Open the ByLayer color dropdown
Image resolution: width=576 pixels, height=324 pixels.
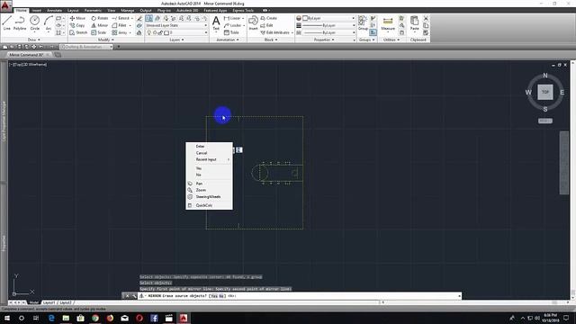coord(328,18)
